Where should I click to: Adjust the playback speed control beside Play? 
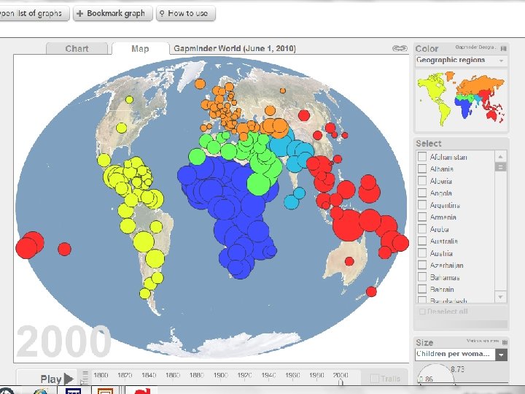(x=85, y=378)
